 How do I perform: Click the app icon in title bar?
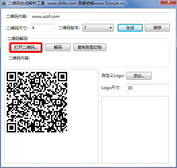(4, 3)
